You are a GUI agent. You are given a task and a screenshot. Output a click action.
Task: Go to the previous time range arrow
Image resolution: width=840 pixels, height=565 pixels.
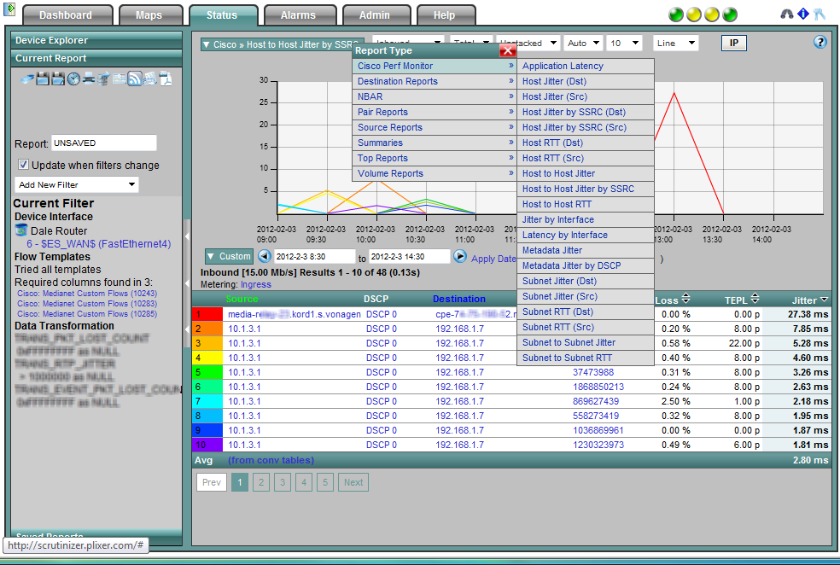click(264, 256)
